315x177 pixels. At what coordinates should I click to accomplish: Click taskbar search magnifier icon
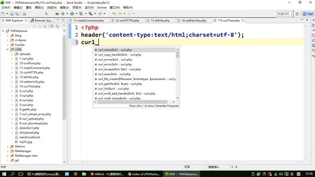pyautogui.click(x=12, y=174)
